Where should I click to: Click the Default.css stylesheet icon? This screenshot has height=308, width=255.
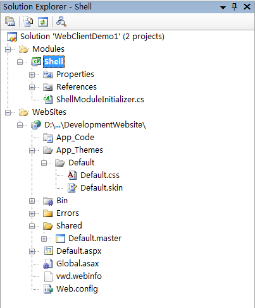point(72,175)
